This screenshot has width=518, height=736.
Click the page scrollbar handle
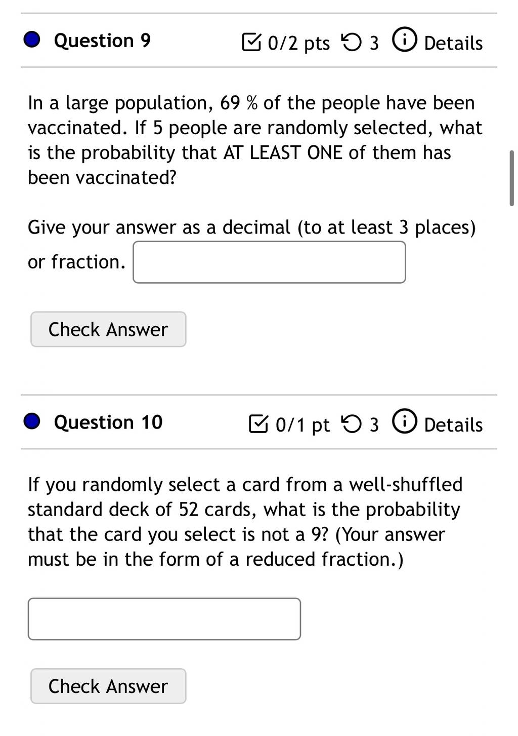511,178
